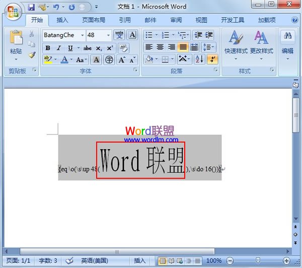Click the strikethrough abc button

tap(87, 48)
